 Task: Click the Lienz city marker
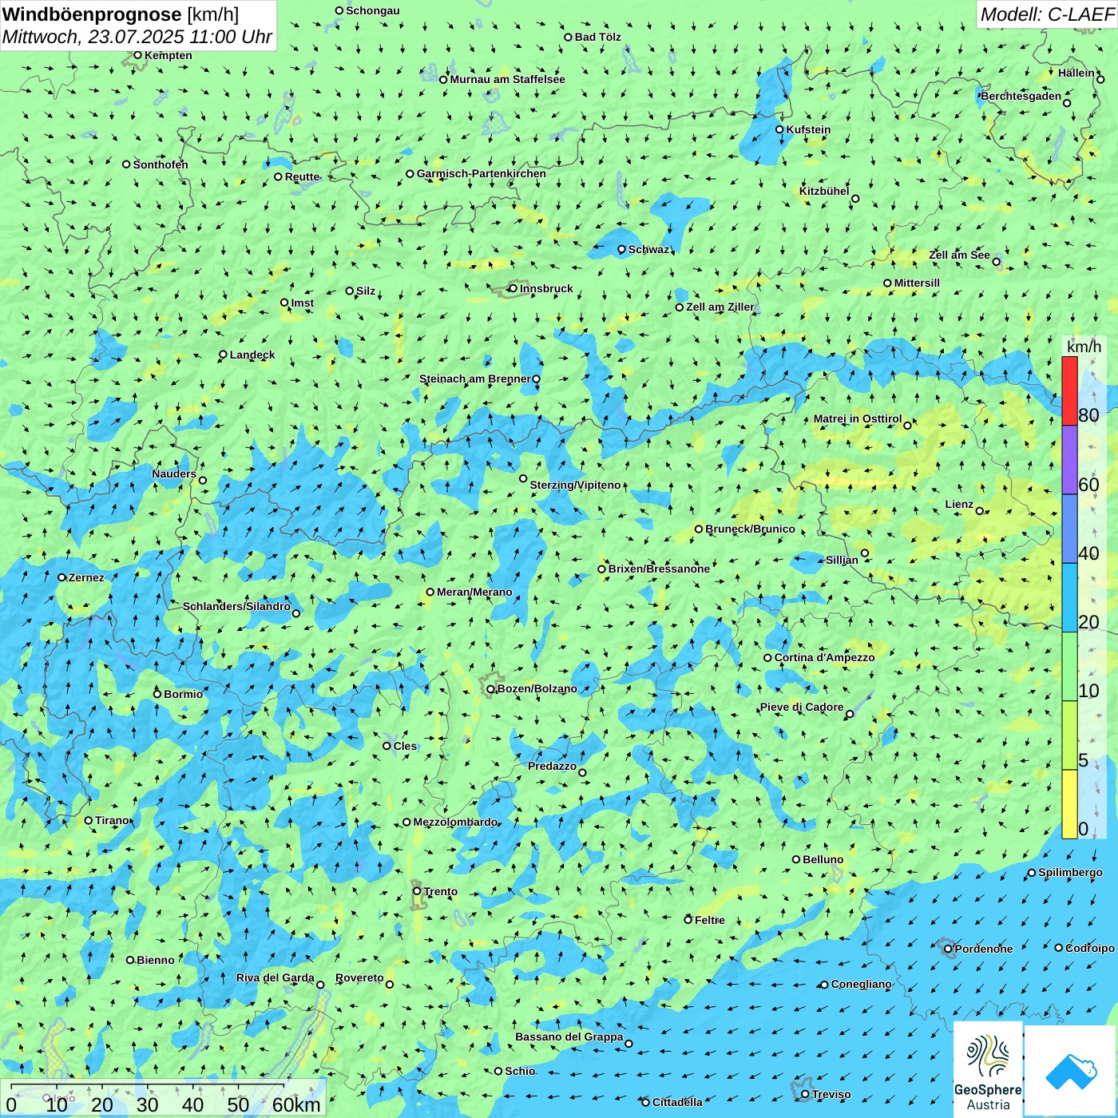coord(980,511)
